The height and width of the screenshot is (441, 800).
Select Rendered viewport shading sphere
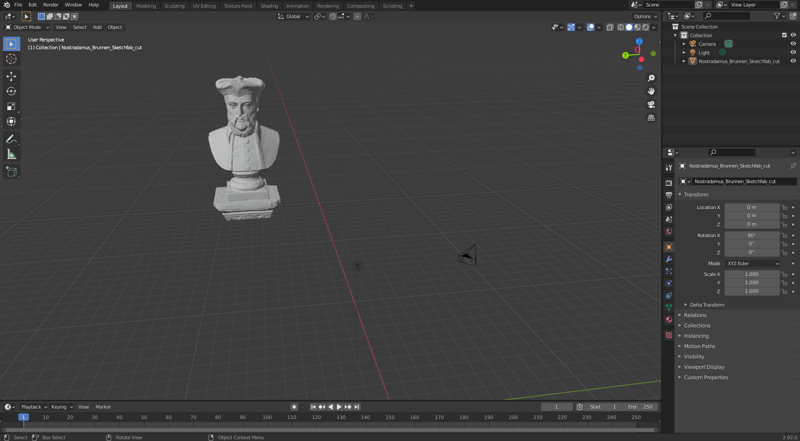coord(646,27)
